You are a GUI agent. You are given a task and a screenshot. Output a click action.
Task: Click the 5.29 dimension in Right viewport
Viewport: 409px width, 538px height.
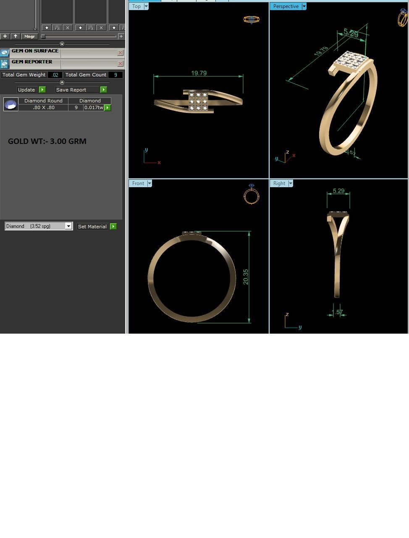(x=338, y=191)
